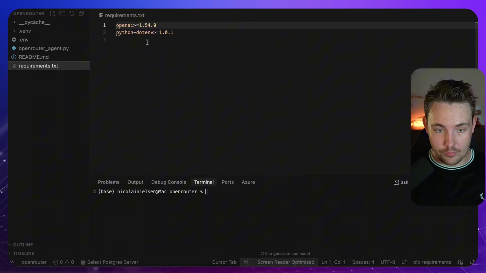
Task: Expand the TIMELINE section
Action: point(9,253)
